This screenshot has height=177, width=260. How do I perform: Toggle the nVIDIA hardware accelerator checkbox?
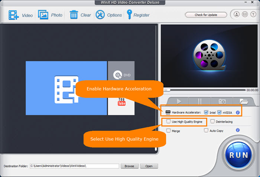pyautogui.click(x=220, y=112)
